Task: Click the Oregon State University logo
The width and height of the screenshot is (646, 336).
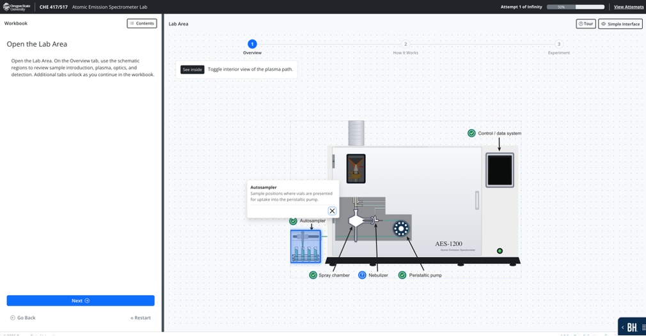Action: [x=17, y=6]
